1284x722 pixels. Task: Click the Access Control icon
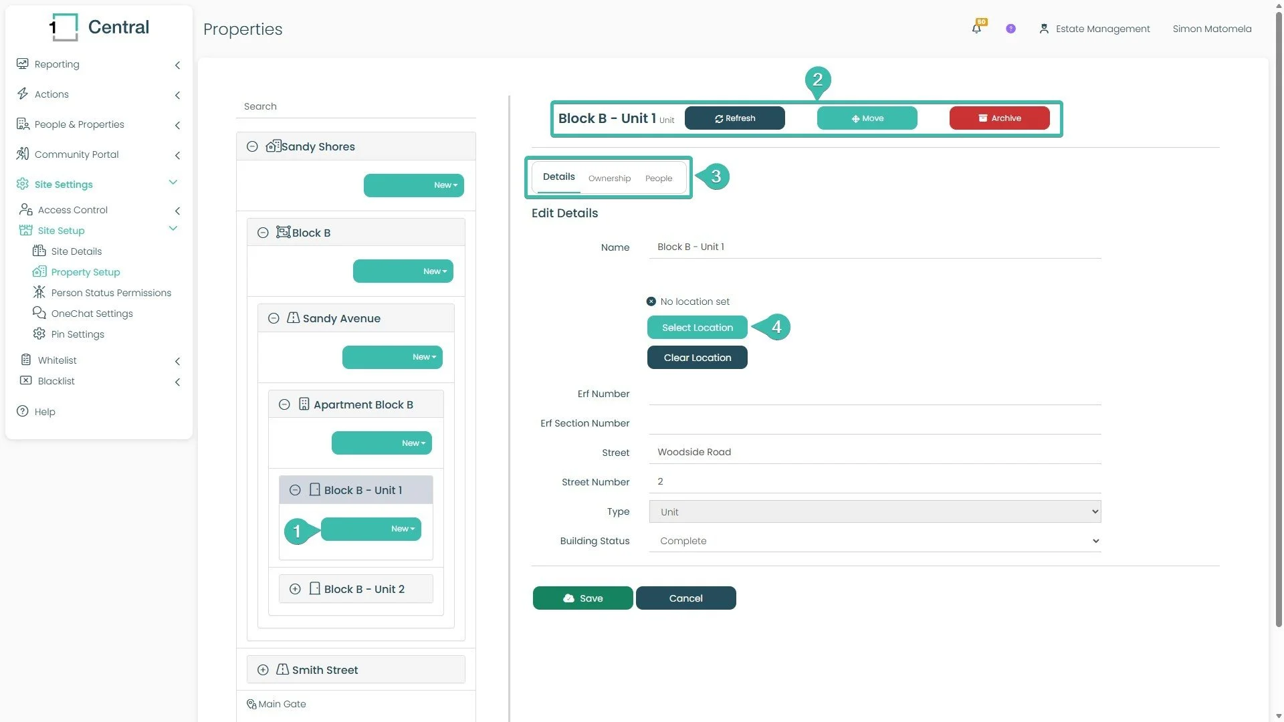(x=26, y=209)
